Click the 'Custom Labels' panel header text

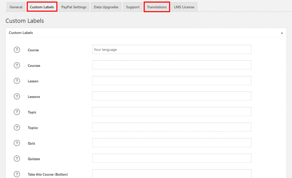pos(21,33)
